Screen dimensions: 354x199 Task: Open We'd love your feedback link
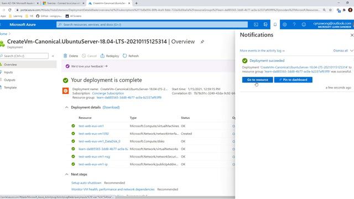point(89,66)
